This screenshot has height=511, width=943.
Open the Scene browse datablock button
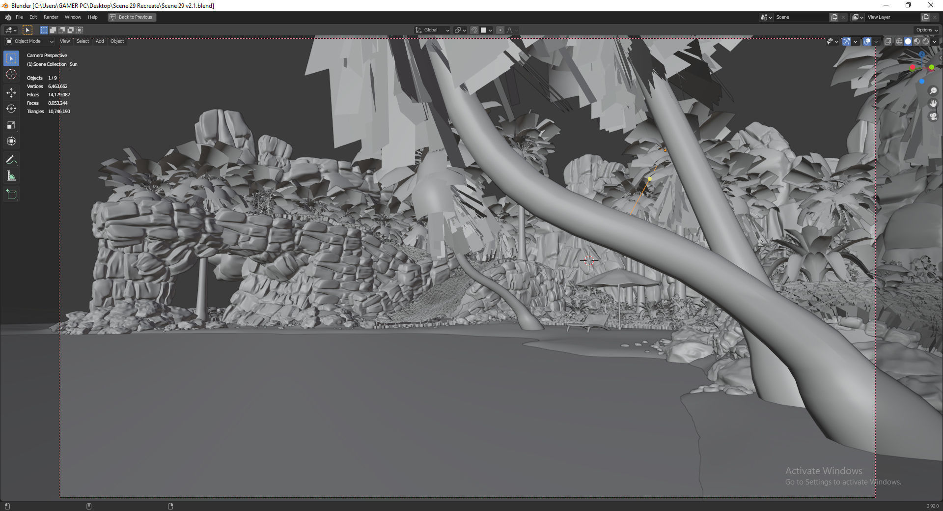click(766, 17)
